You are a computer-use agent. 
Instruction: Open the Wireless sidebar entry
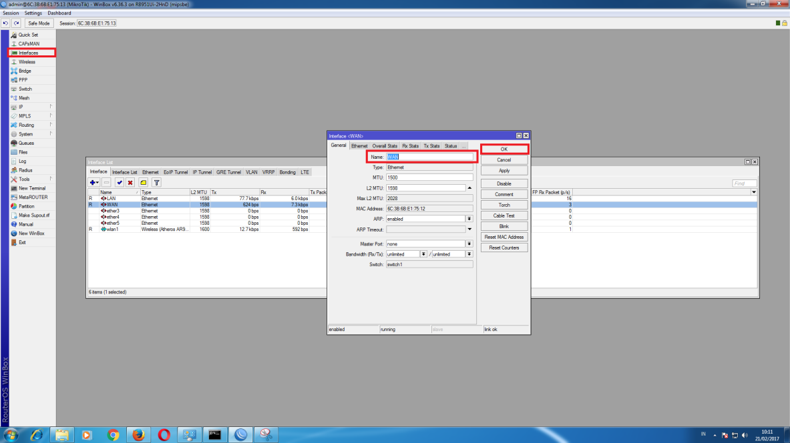(27, 62)
